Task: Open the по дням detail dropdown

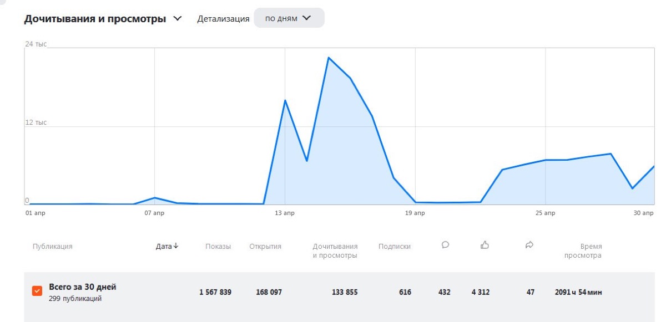Action: coord(289,18)
